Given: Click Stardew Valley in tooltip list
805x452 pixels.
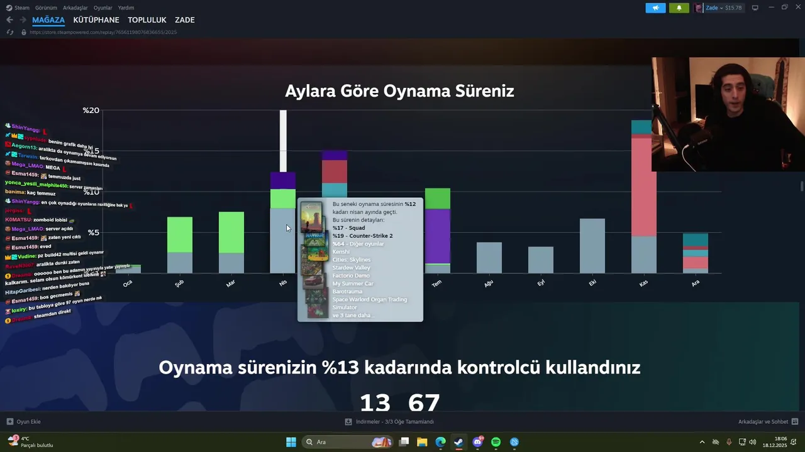Looking at the screenshot, I should pyautogui.click(x=351, y=268).
